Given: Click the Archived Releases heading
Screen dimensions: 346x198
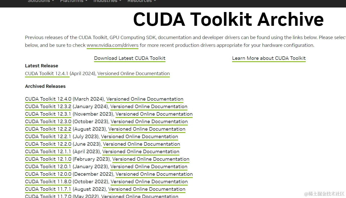Looking at the screenshot, I should tap(45, 86).
